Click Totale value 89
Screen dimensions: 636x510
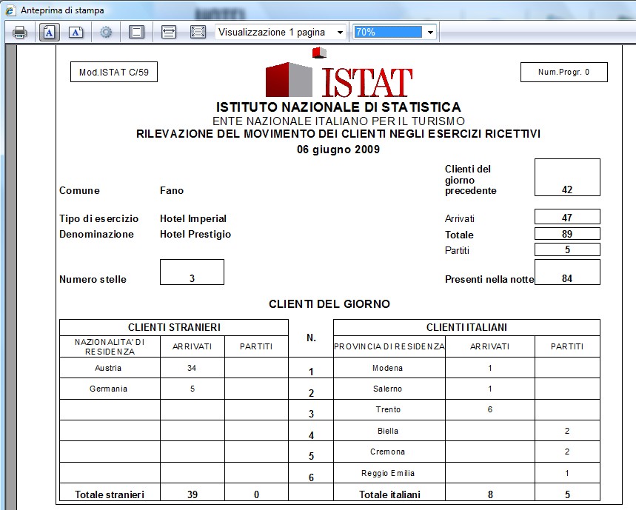point(567,234)
